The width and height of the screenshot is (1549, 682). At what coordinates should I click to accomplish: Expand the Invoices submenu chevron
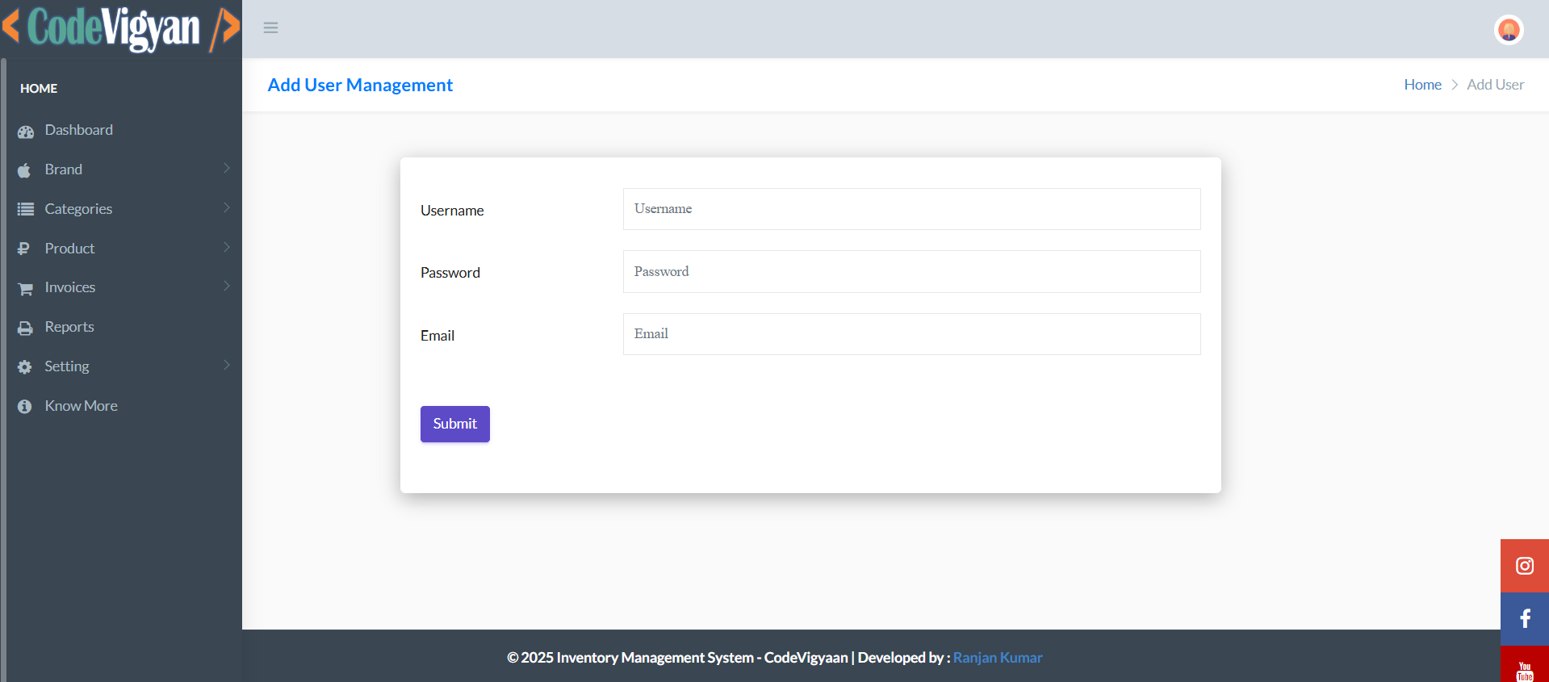pos(227,287)
